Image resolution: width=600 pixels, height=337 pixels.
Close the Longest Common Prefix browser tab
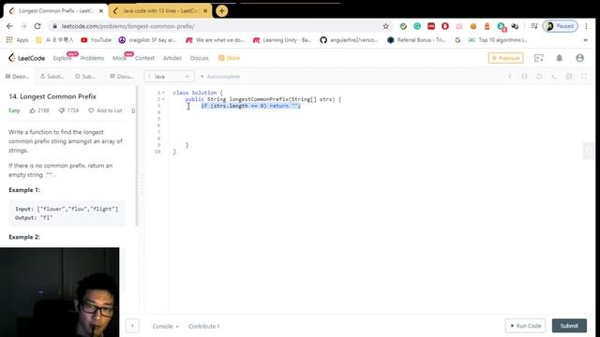tap(101, 10)
